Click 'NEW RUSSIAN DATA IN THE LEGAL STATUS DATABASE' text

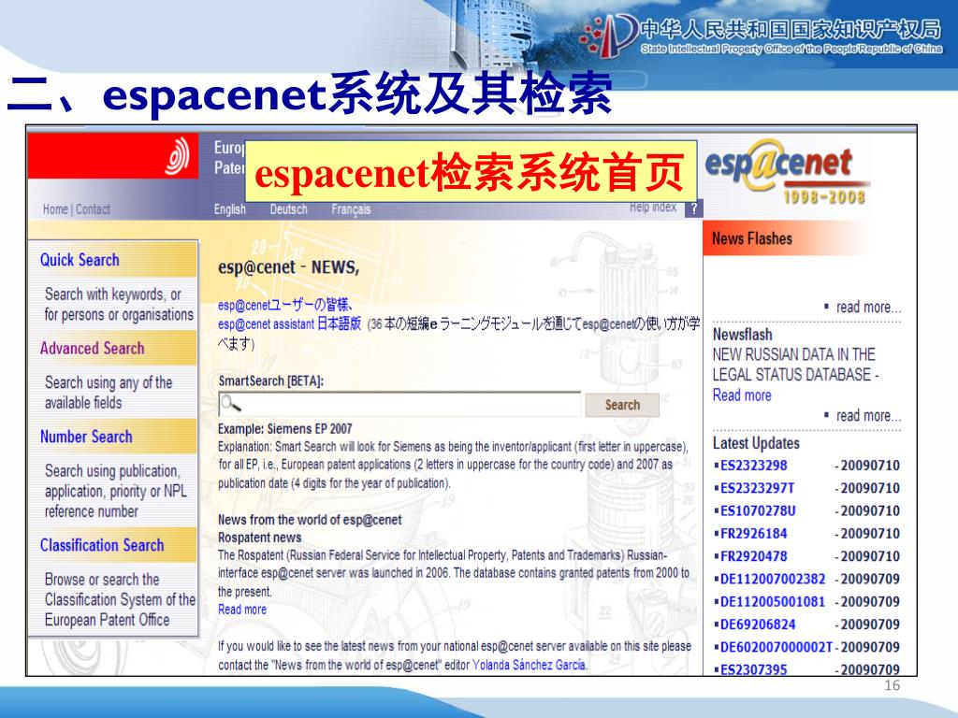795,365
